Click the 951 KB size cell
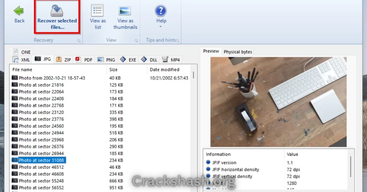 pyautogui.click(x=116, y=188)
